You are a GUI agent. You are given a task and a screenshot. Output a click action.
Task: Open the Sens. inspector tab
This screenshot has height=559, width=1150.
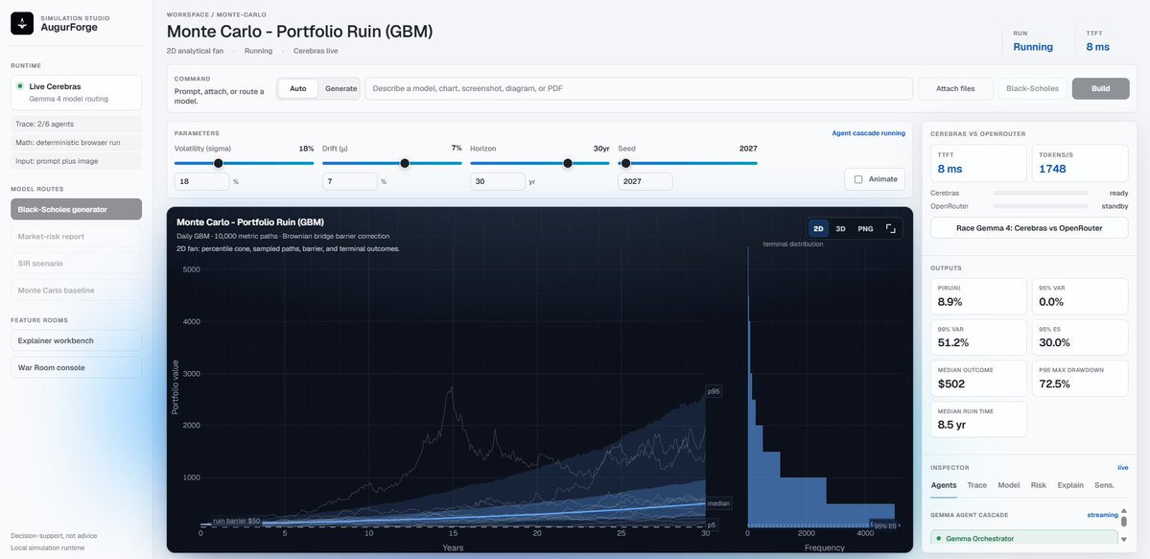tap(1104, 485)
